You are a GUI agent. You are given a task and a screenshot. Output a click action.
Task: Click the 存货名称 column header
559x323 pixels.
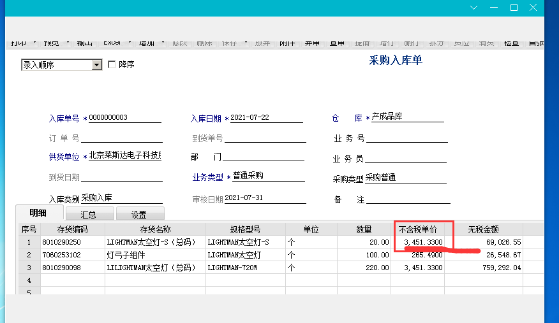(x=156, y=229)
